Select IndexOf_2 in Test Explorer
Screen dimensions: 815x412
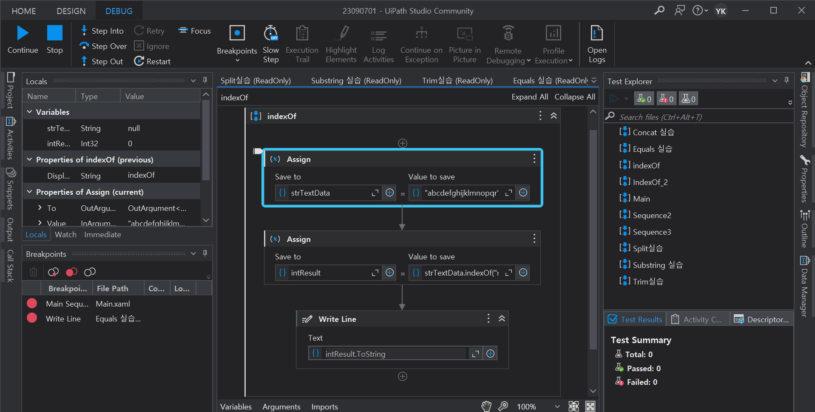pyautogui.click(x=650, y=182)
